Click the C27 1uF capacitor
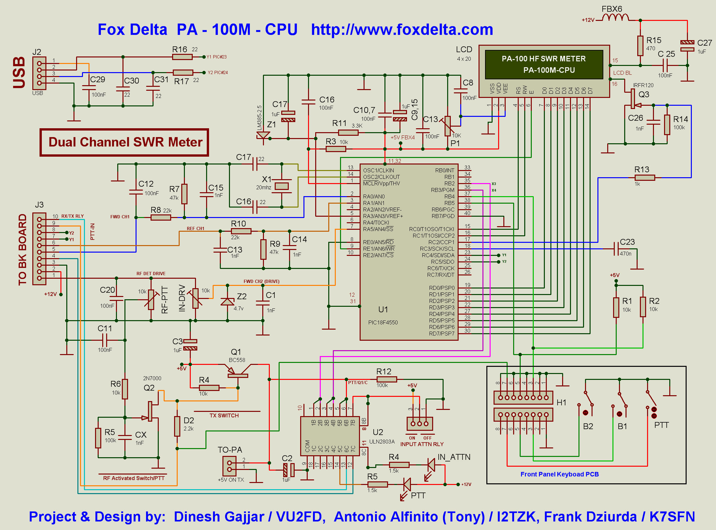Screen dimensions: 716x530 (687, 46)
